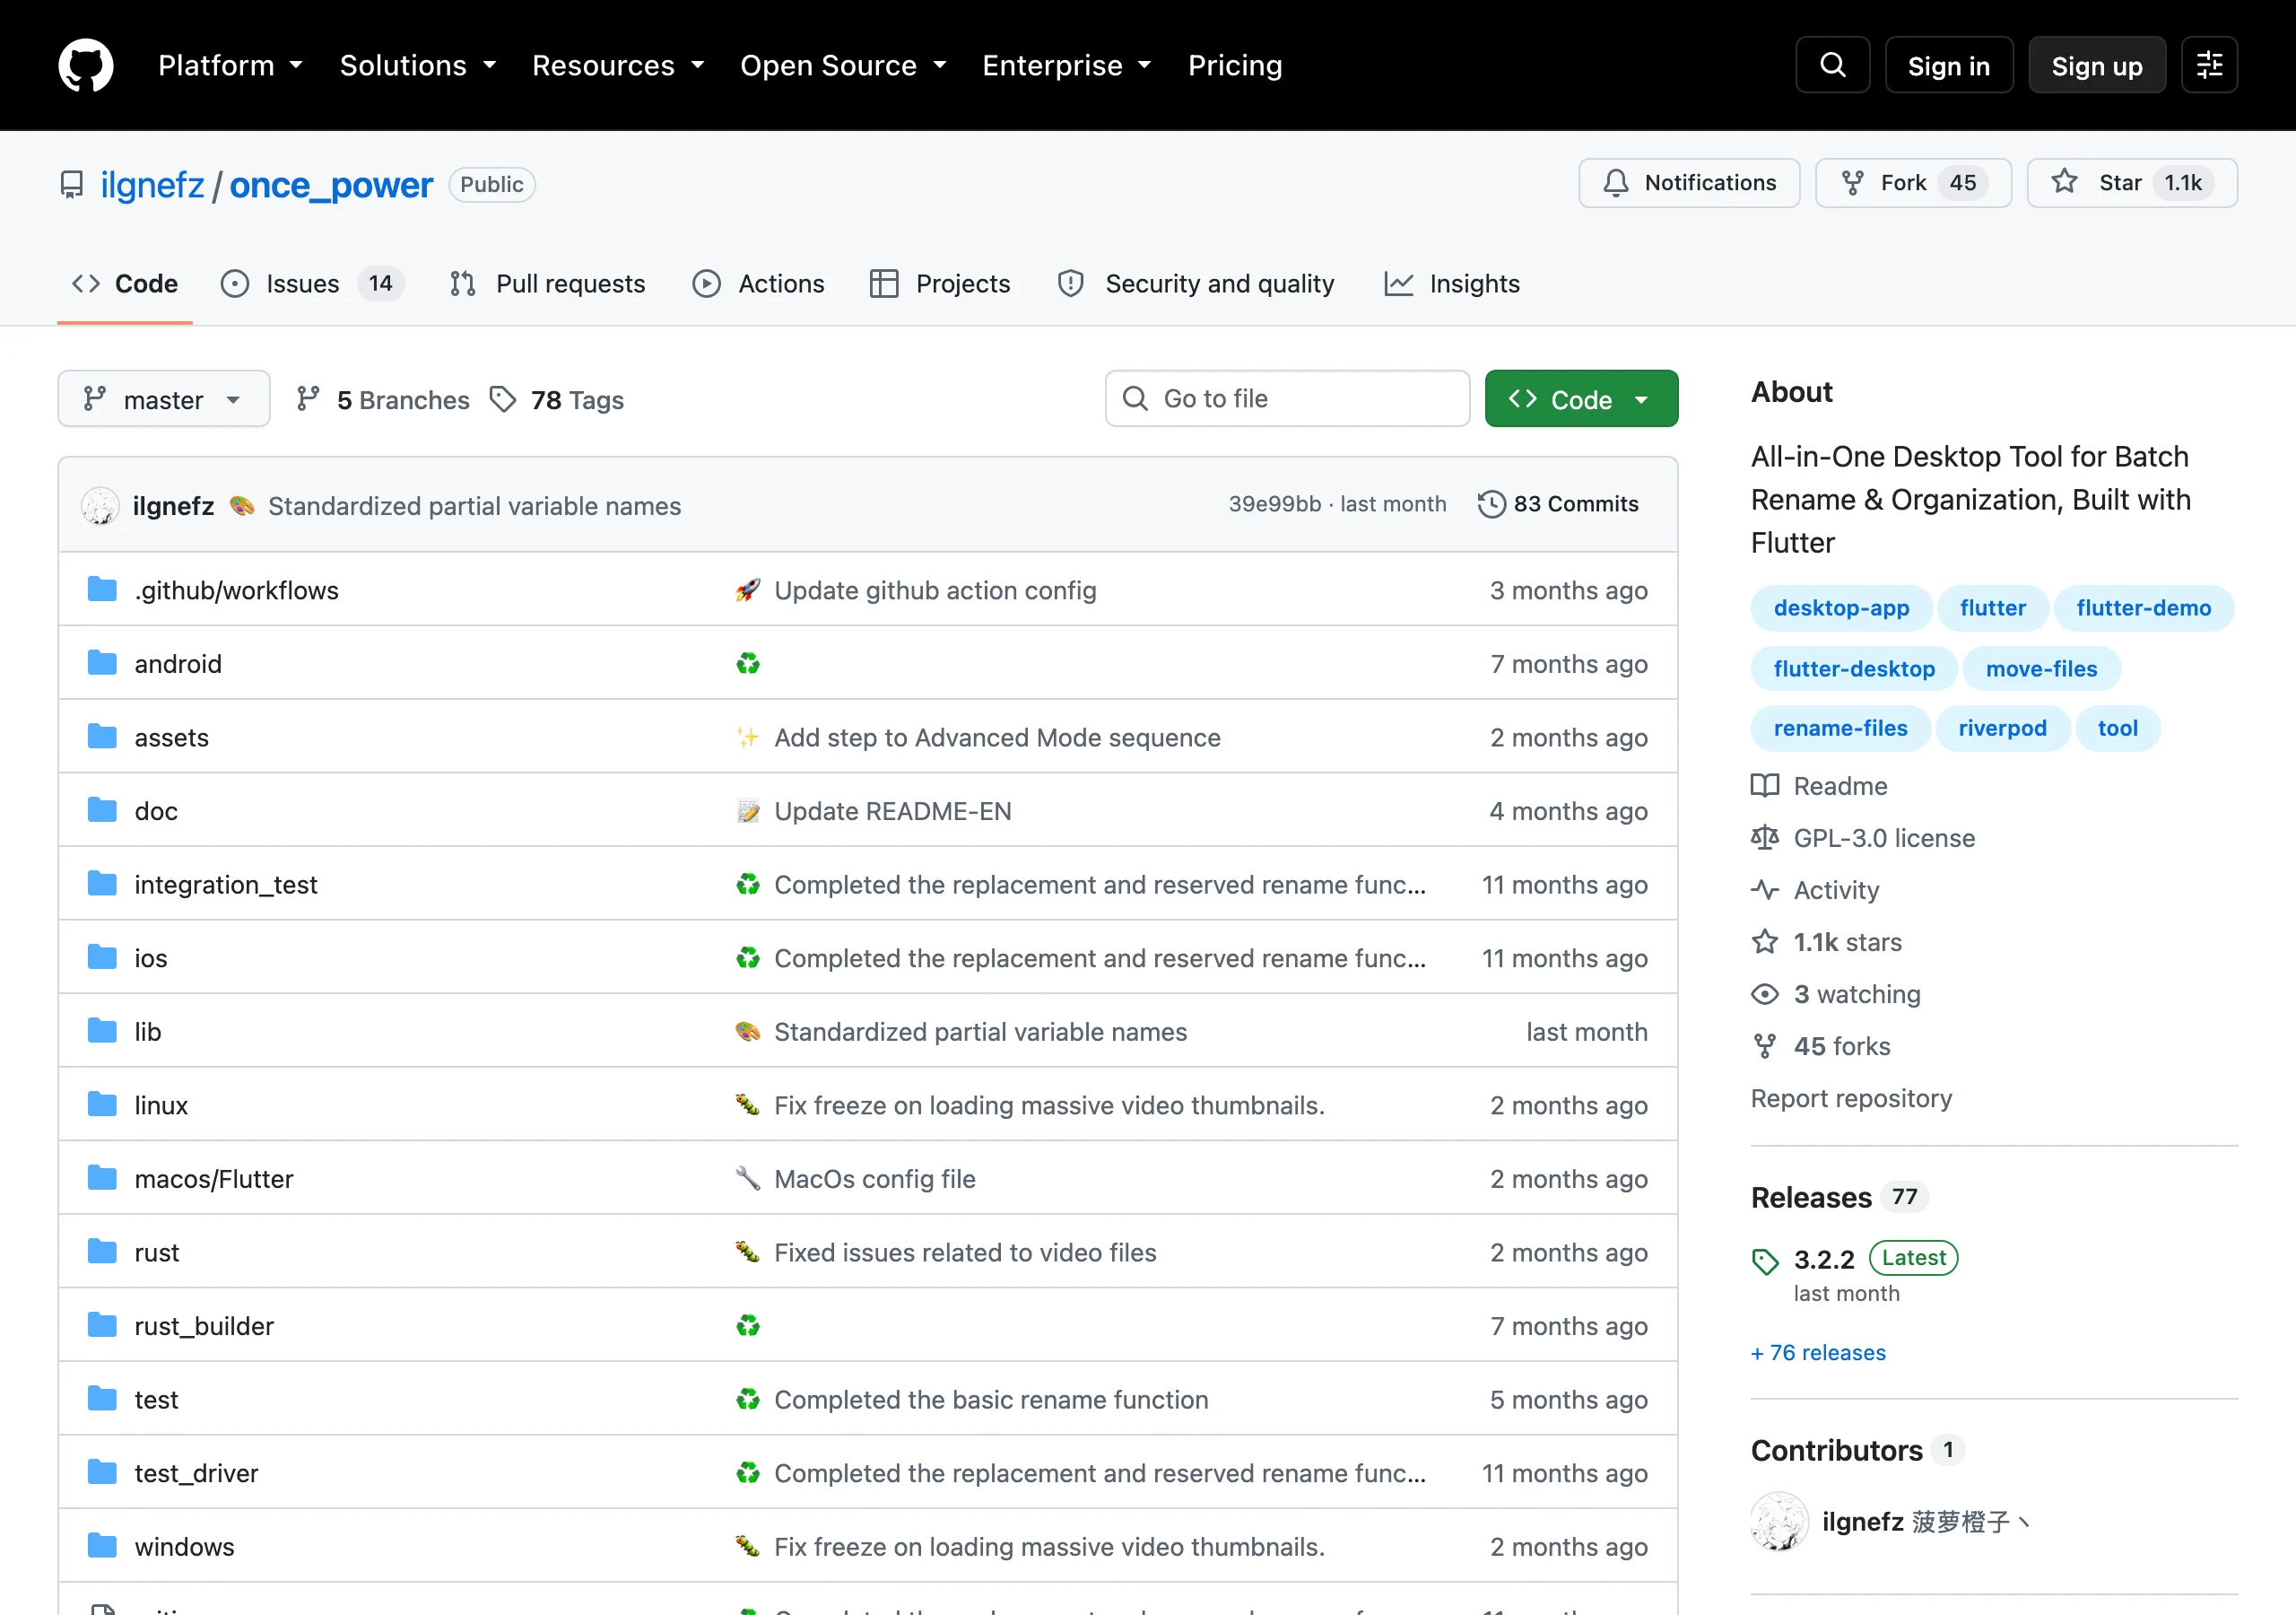This screenshot has height=1615, width=2296.
Task: Expand the Solutions menu
Action: [x=418, y=65]
